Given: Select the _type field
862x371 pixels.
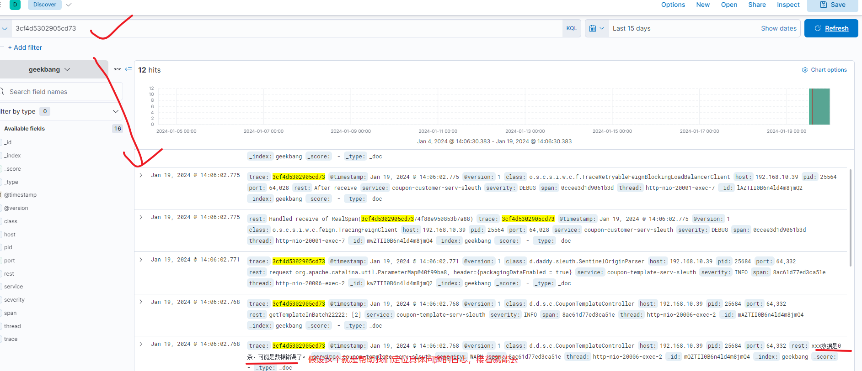Looking at the screenshot, I should 11,182.
